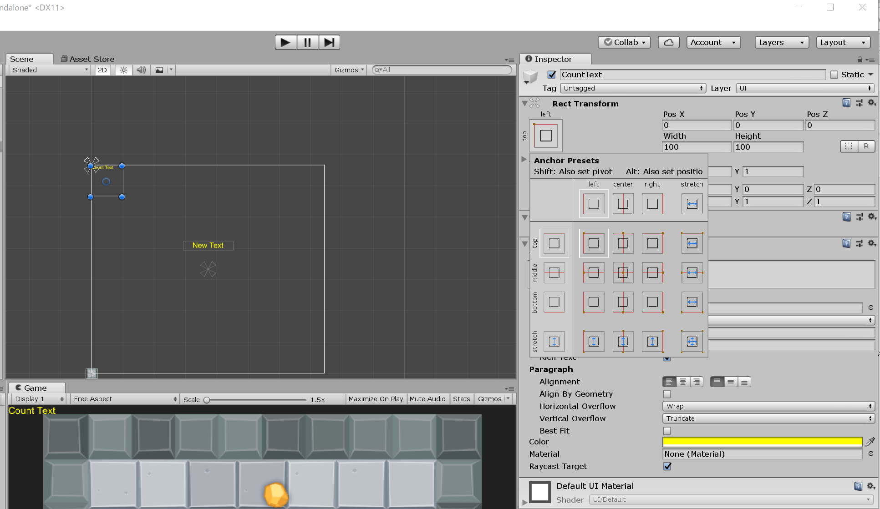Open Horizontal Overflow Wrap dropdown
This screenshot has width=880, height=509.
(x=768, y=406)
